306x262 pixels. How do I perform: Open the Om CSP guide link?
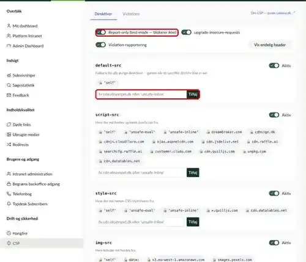click(272, 13)
